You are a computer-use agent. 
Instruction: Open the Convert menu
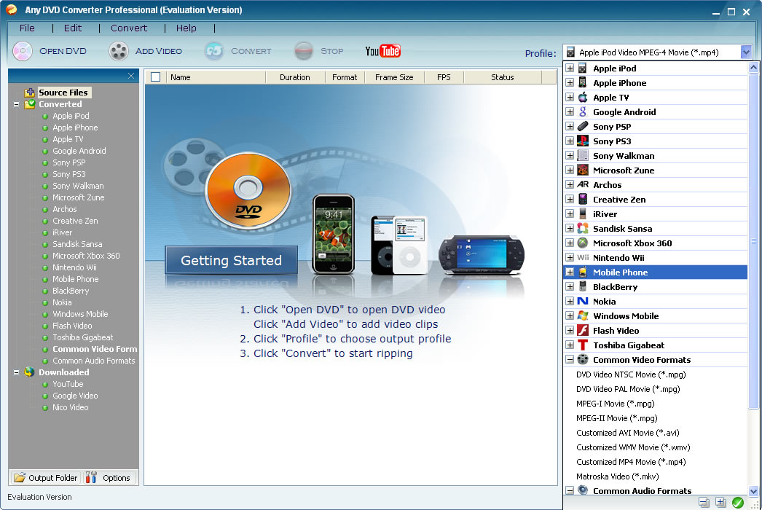129,28
